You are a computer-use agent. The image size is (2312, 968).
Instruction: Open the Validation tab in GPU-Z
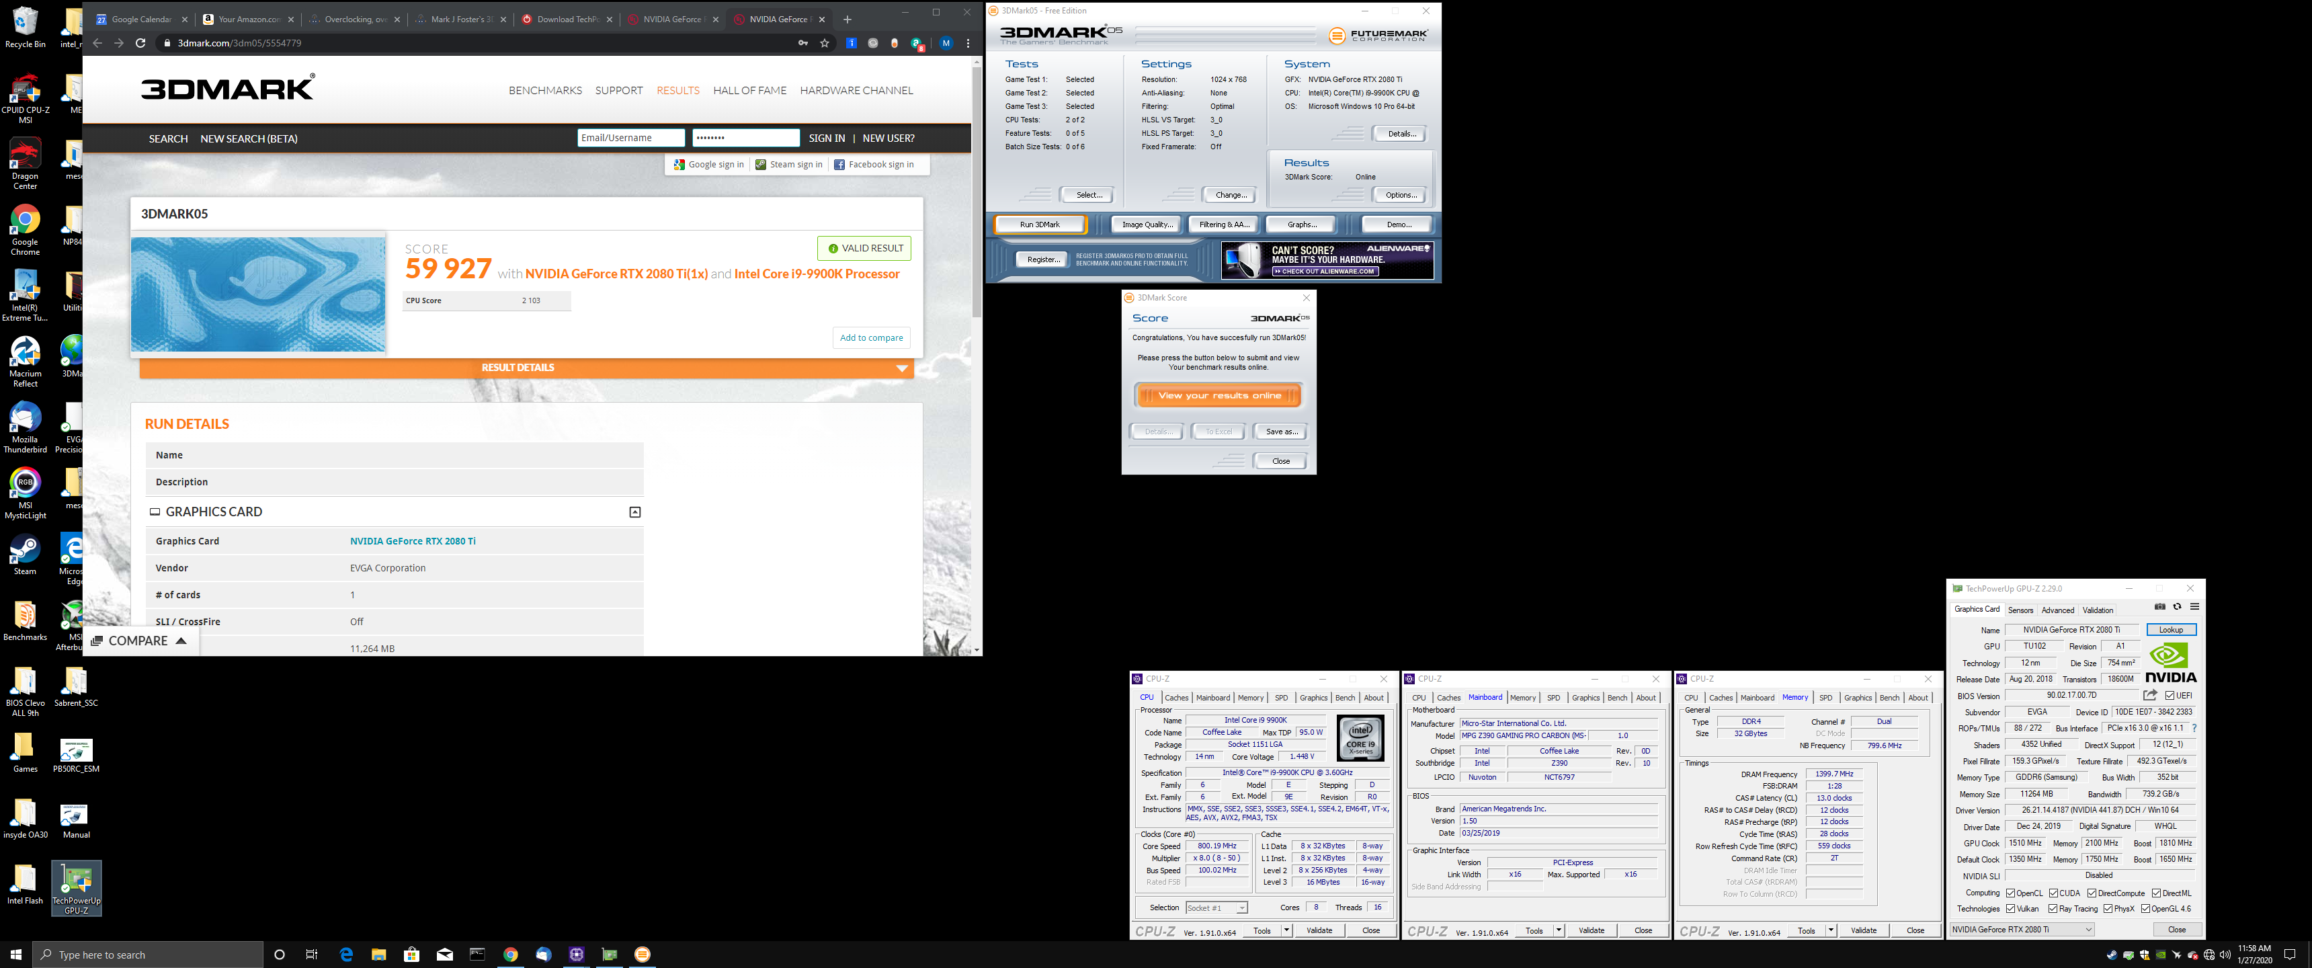coord(2098,610)
